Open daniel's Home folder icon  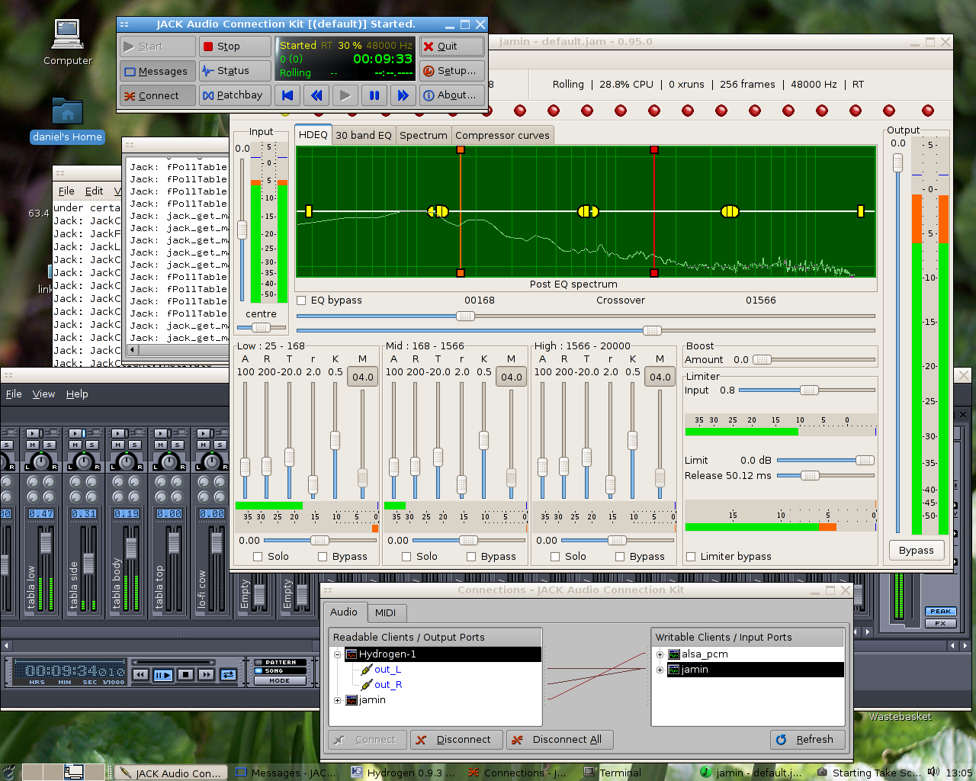click(x=67, y=112)
